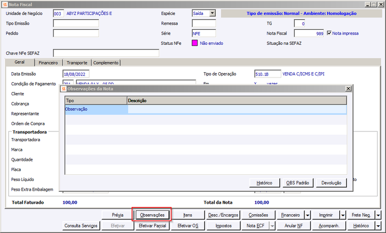Viewport: 386px width, 233px height.
Task: Minimize the Nota Fiscal window
Action: (x=368, y=4)
